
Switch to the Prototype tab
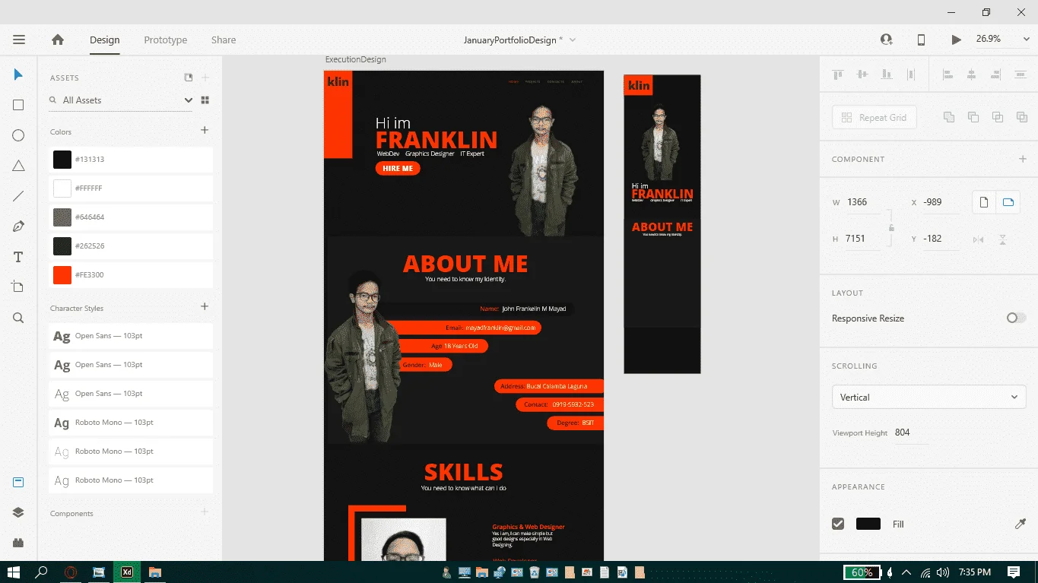pos(166,40)
